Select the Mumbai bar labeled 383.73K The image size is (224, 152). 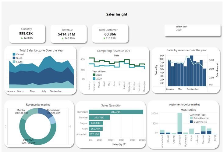(99, 118)
